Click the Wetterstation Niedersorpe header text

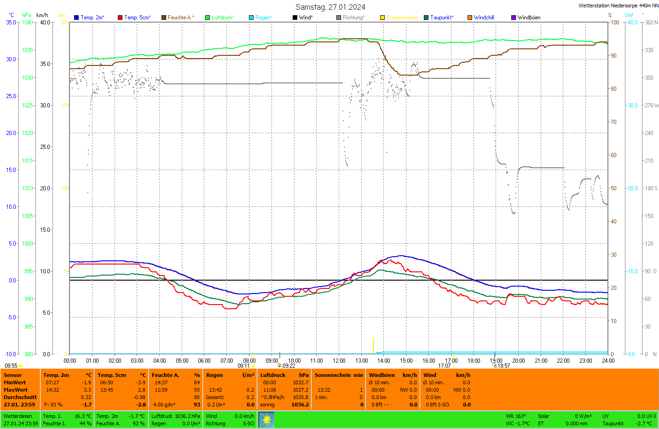click(618, 6)
